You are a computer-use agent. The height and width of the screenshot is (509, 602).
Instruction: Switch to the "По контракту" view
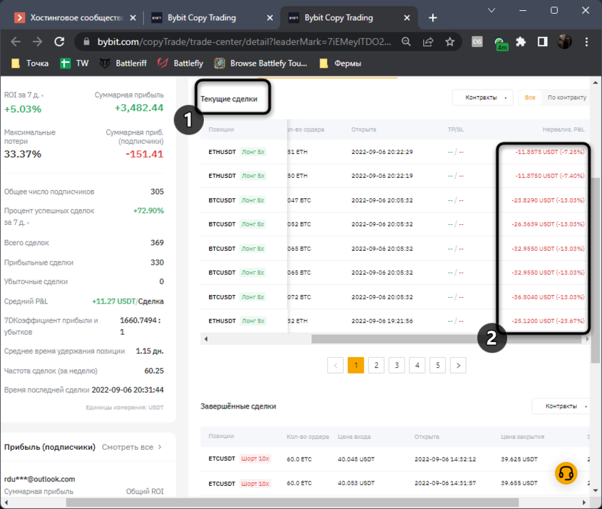coord(567,98)
